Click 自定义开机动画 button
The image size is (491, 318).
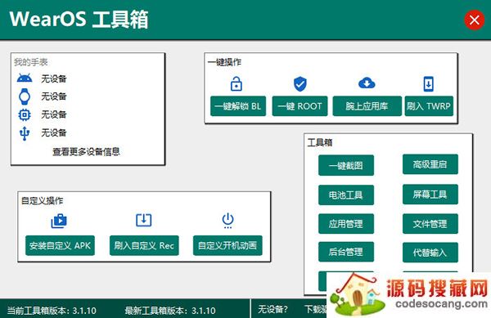point(227,245)
